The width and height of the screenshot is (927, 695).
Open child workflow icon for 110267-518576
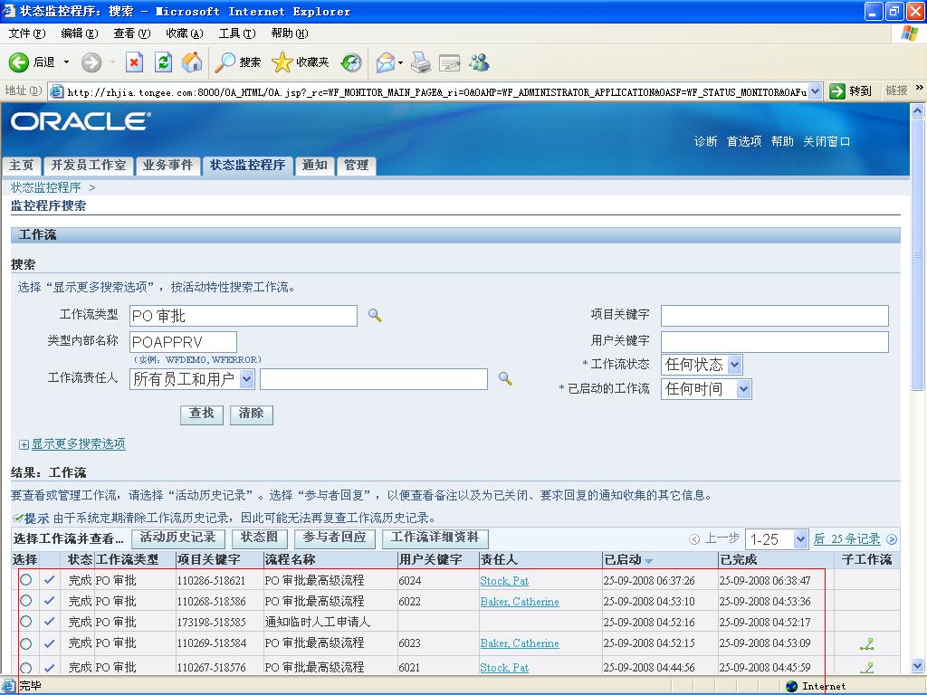click(866, 667)
